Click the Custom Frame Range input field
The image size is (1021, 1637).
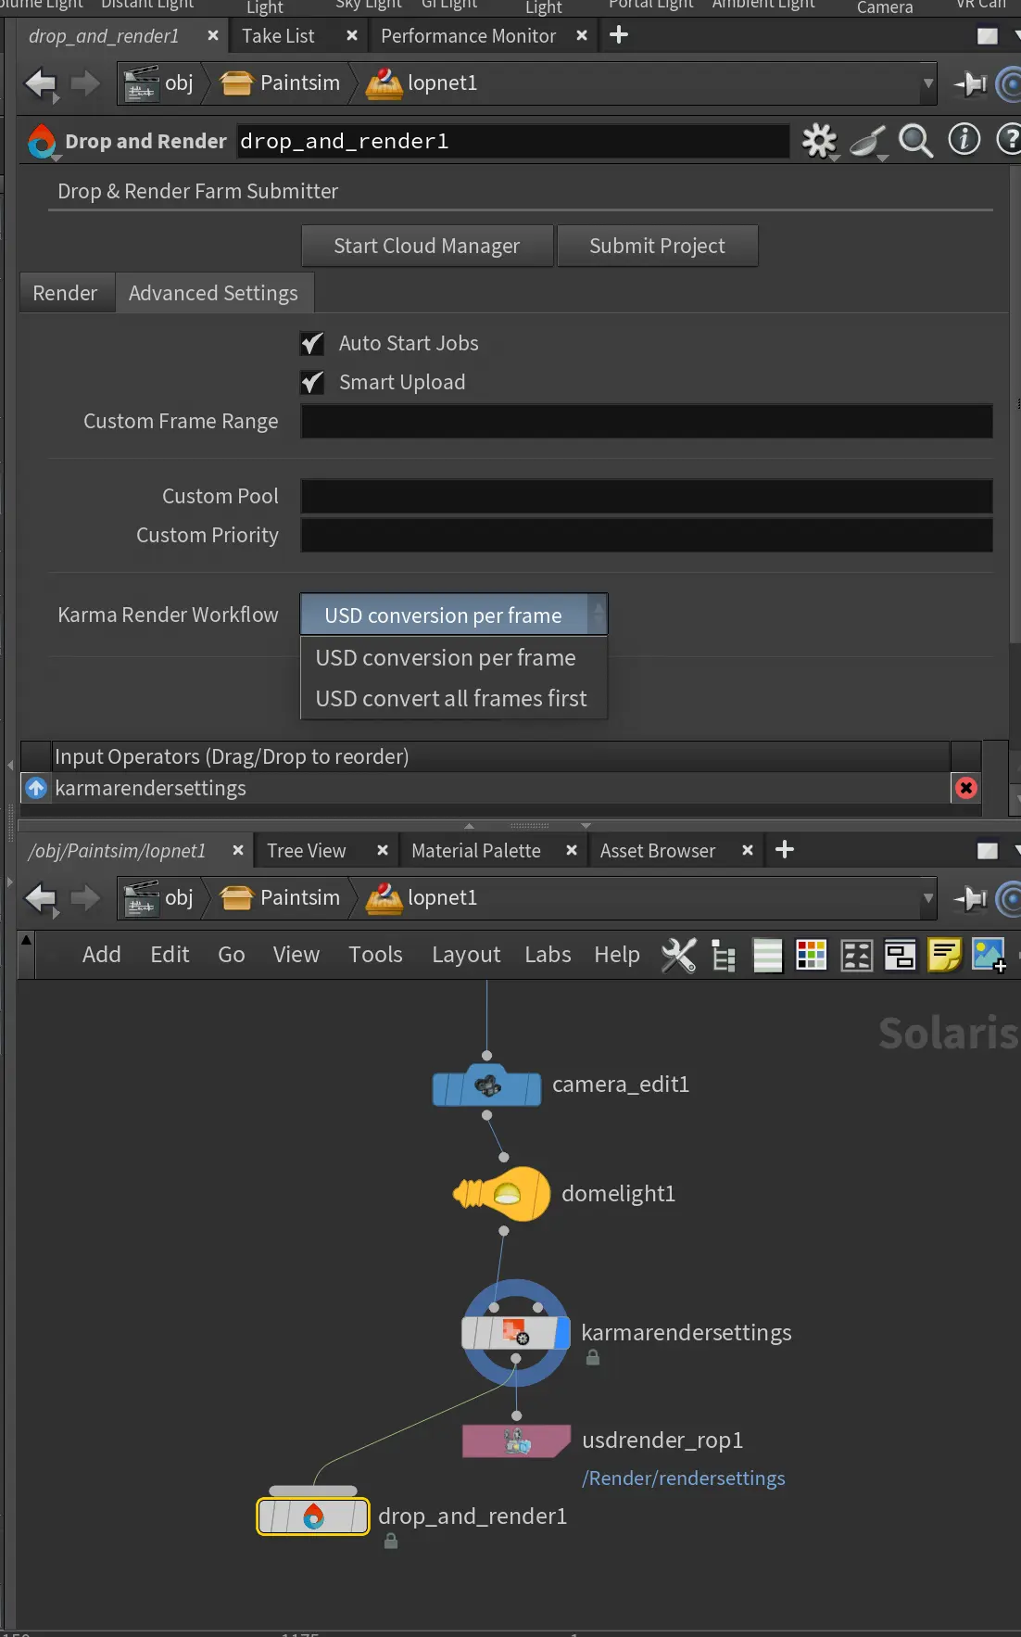tap(646, 422)
